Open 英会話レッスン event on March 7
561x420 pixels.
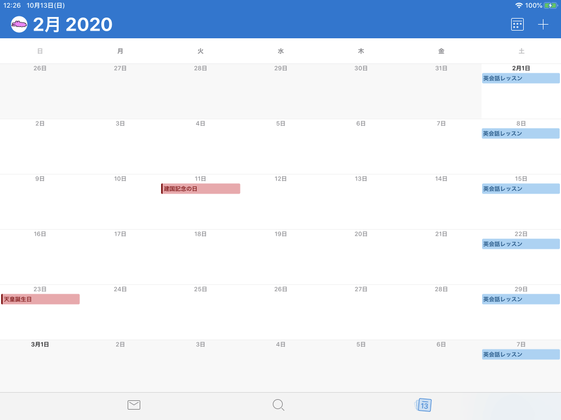(520, 354)
